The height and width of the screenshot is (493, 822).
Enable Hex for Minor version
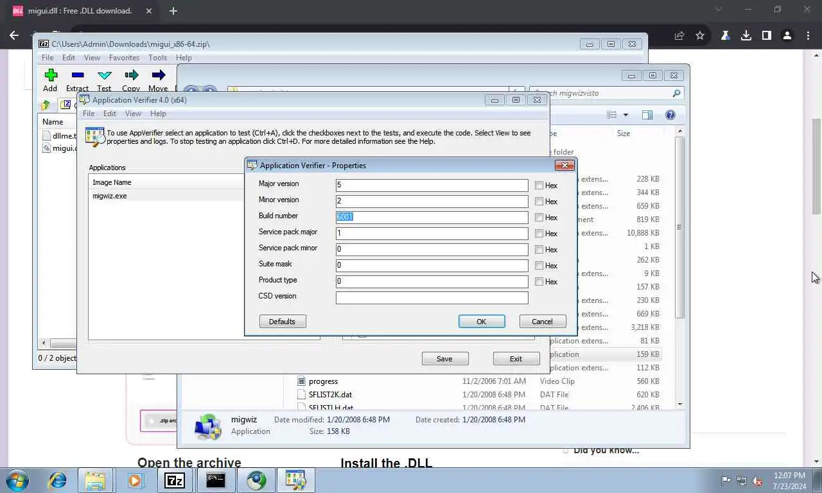pos(539,202)
